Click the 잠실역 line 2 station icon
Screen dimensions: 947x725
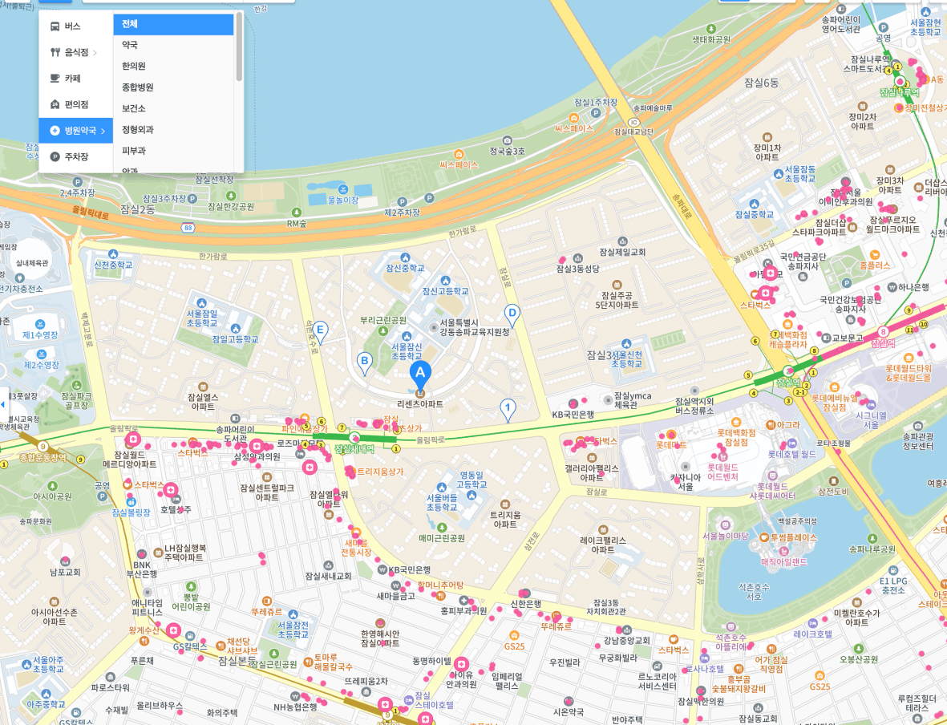787,371
